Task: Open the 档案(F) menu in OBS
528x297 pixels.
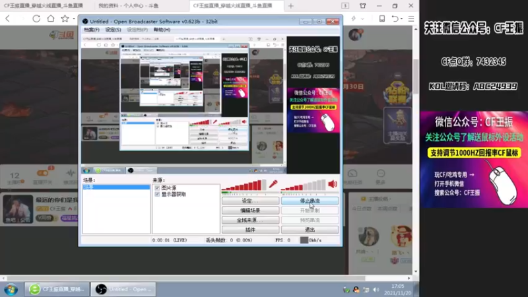Action: 92,30
